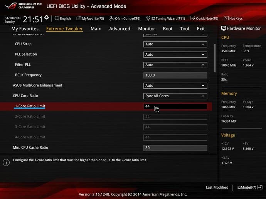This screenshot has width=266, height=199.
Task: Click the BCLK Frequency value field
Action: (x=175, y=75)
